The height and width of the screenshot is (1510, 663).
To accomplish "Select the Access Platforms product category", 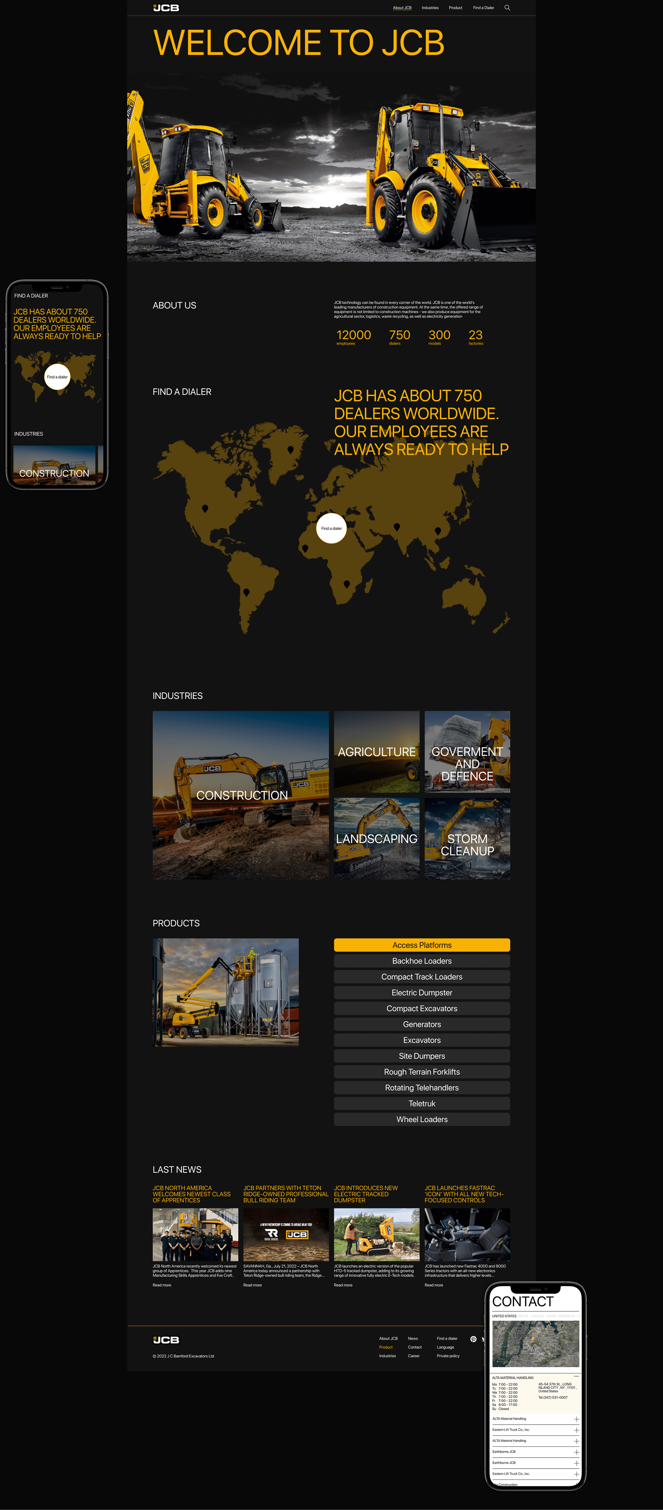I will click(421, 945).
